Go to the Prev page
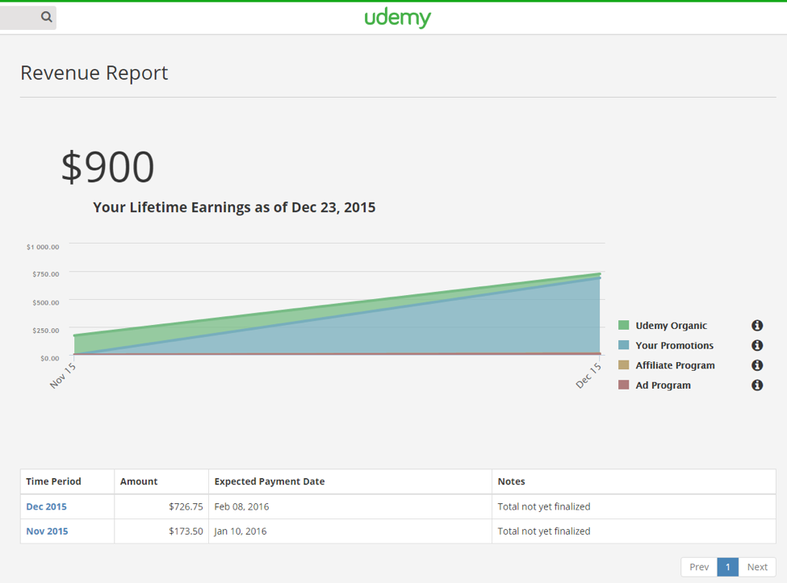The image size is (787, 583). click(x=699, y=567)
